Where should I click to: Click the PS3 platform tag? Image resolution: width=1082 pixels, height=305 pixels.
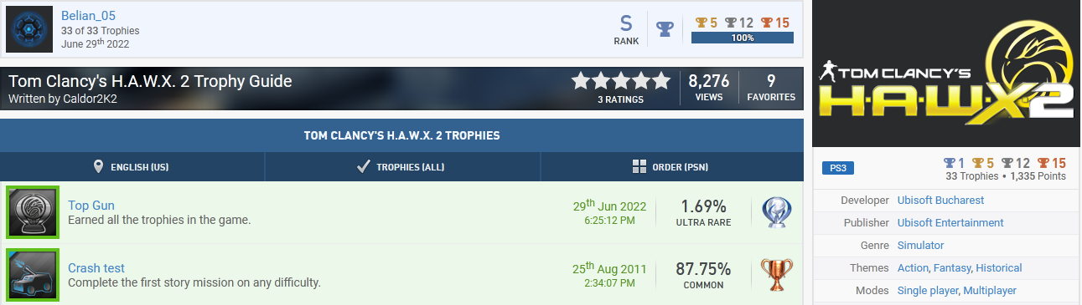838,168
